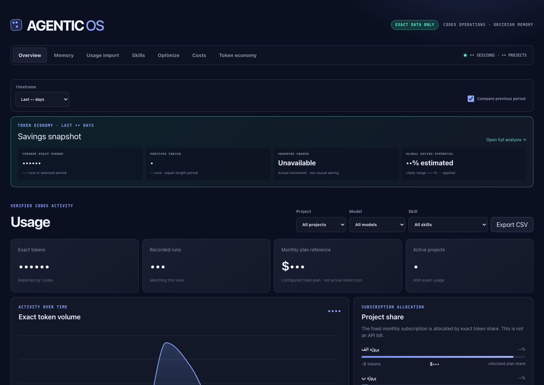This screenshot has width=544, height=385.
Task: Click the پروژه الف allocation progress bar
Action: pyautogui.click(x=444, y=357)
